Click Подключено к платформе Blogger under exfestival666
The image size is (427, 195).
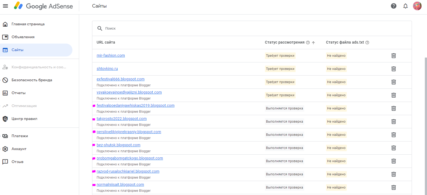124,85
